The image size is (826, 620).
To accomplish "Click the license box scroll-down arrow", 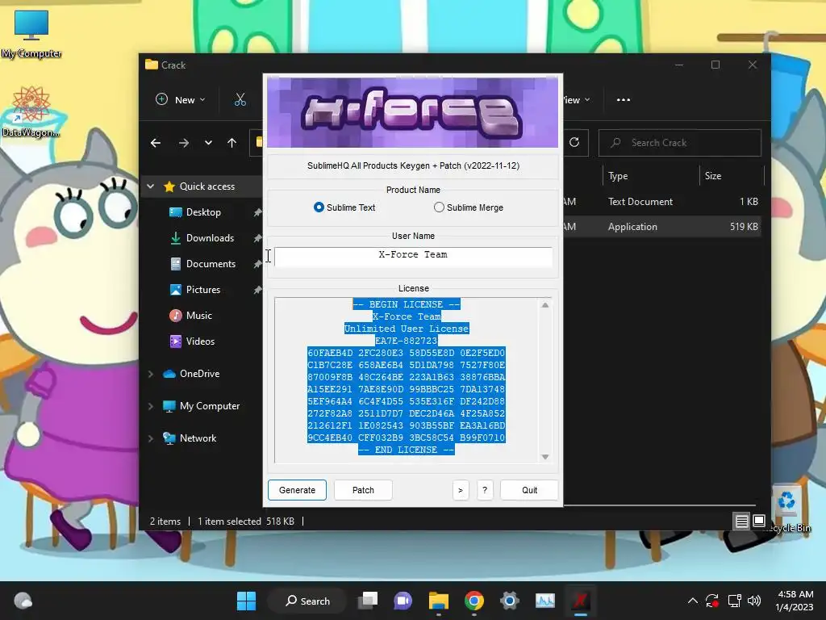I will (545, 457).
